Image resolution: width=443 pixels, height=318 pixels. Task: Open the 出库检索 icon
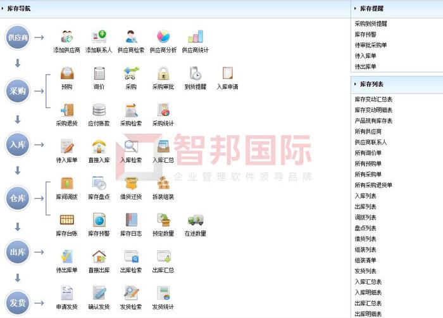click(131, 257)
